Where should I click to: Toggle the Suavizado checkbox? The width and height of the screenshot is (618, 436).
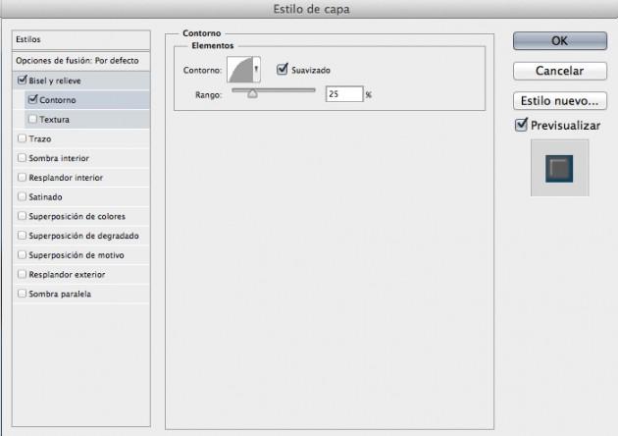pos(283,70)
